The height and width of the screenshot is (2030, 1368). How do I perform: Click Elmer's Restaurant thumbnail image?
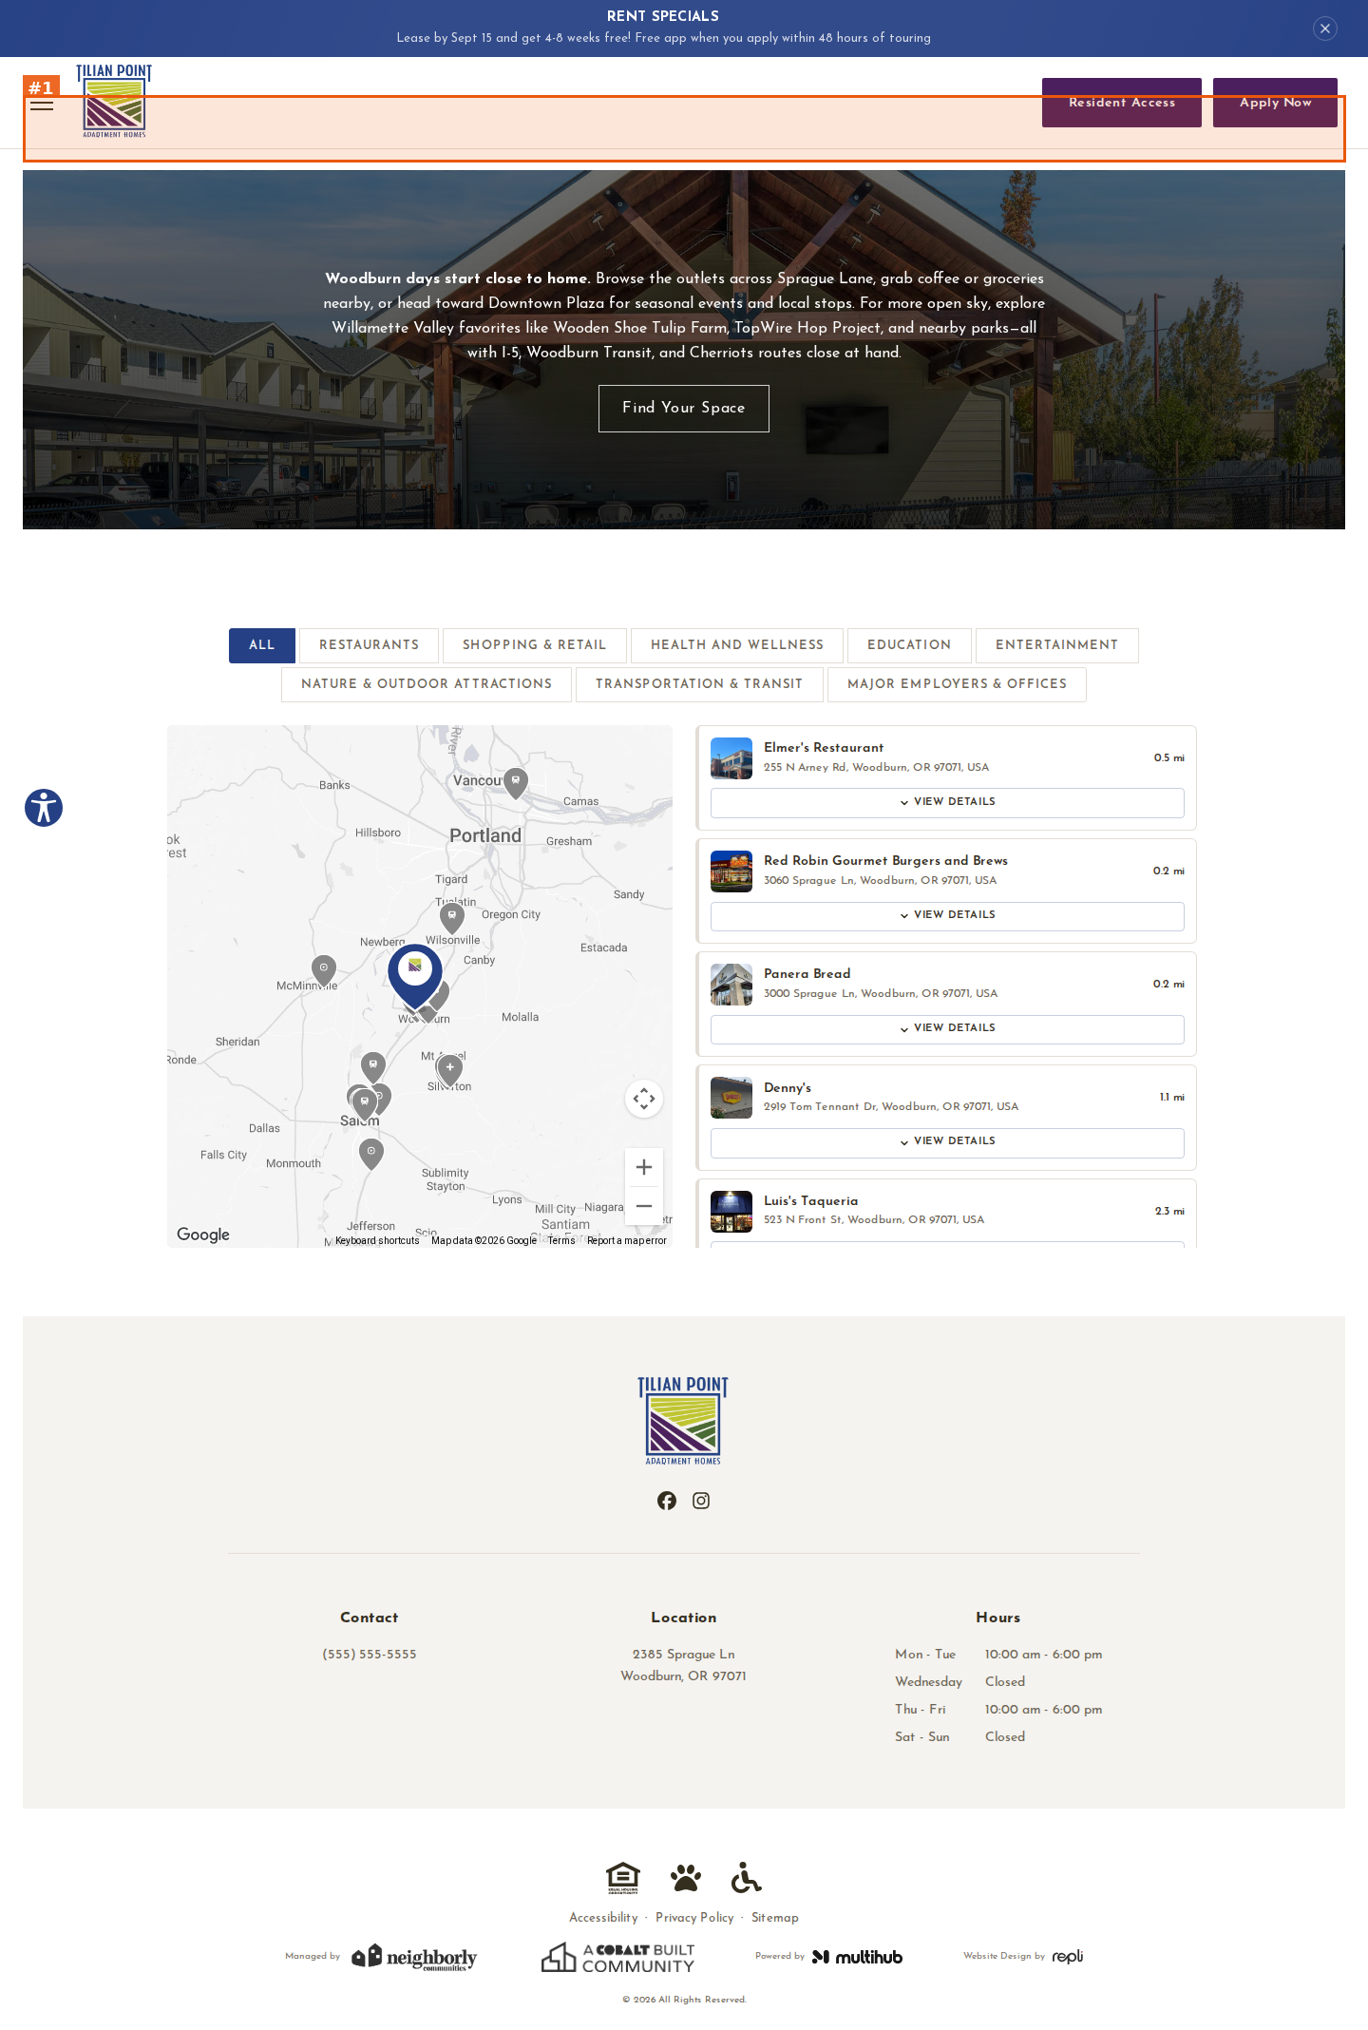pyautogui.click(x=731, y=758)
